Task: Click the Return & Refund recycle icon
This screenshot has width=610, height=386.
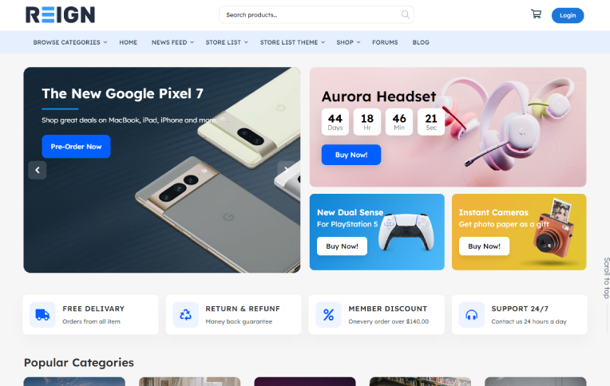Action: tap(185, 314)
